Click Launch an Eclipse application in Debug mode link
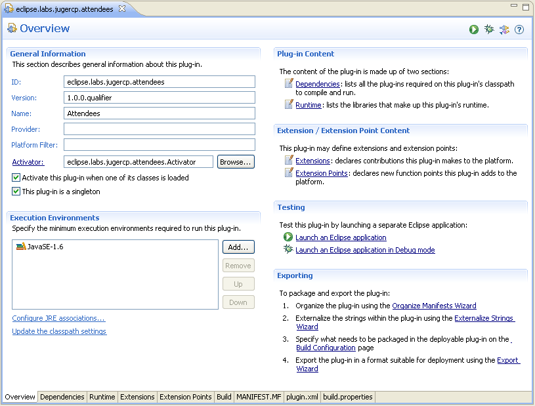 pyautogui.click(x=365, y=250)
